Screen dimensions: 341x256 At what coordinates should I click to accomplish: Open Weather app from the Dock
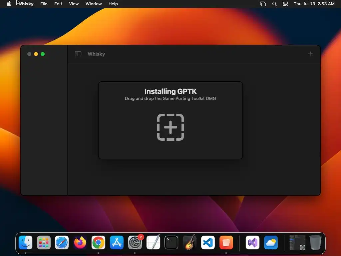(271, 243)
